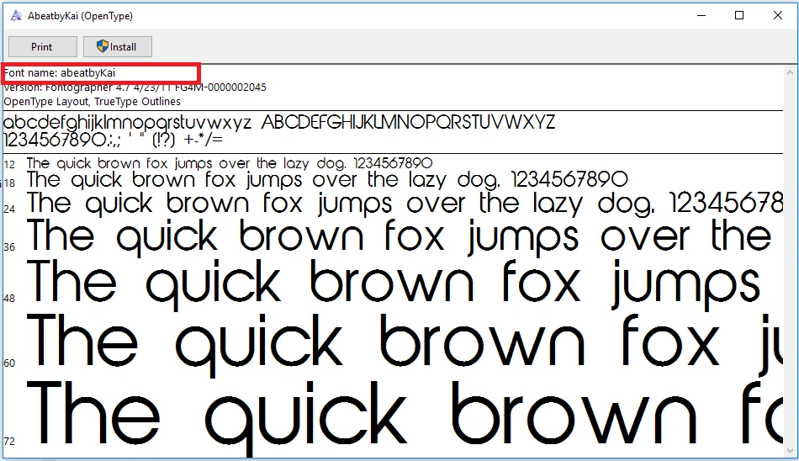The image size is (799, 461).
Task: Click the size 36 label
Action: pos(10,246)
